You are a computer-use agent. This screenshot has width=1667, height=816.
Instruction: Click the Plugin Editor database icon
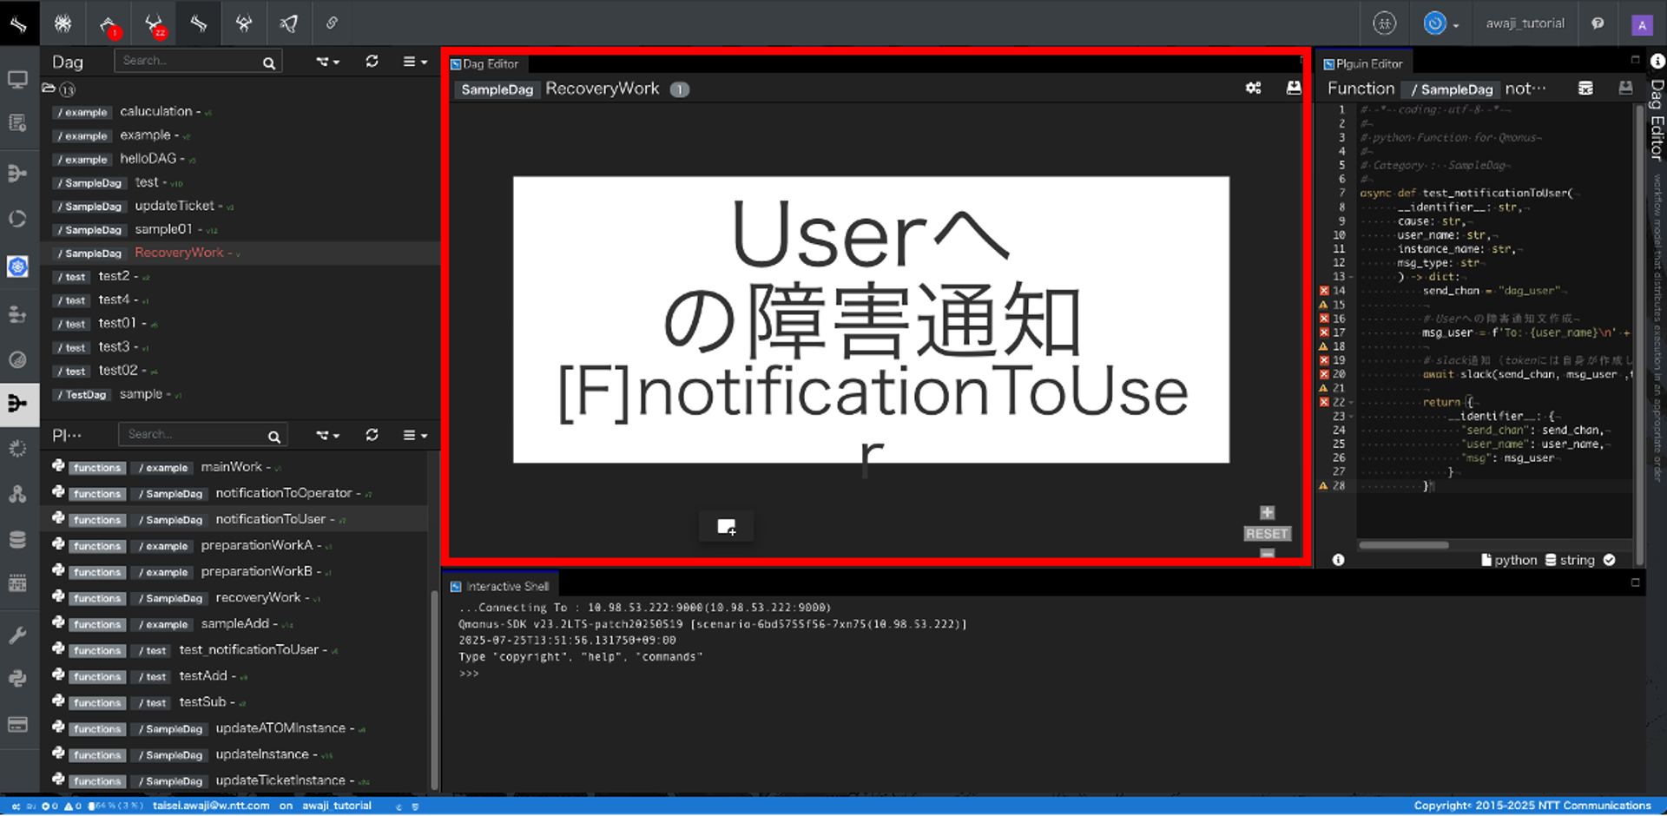1585,89
